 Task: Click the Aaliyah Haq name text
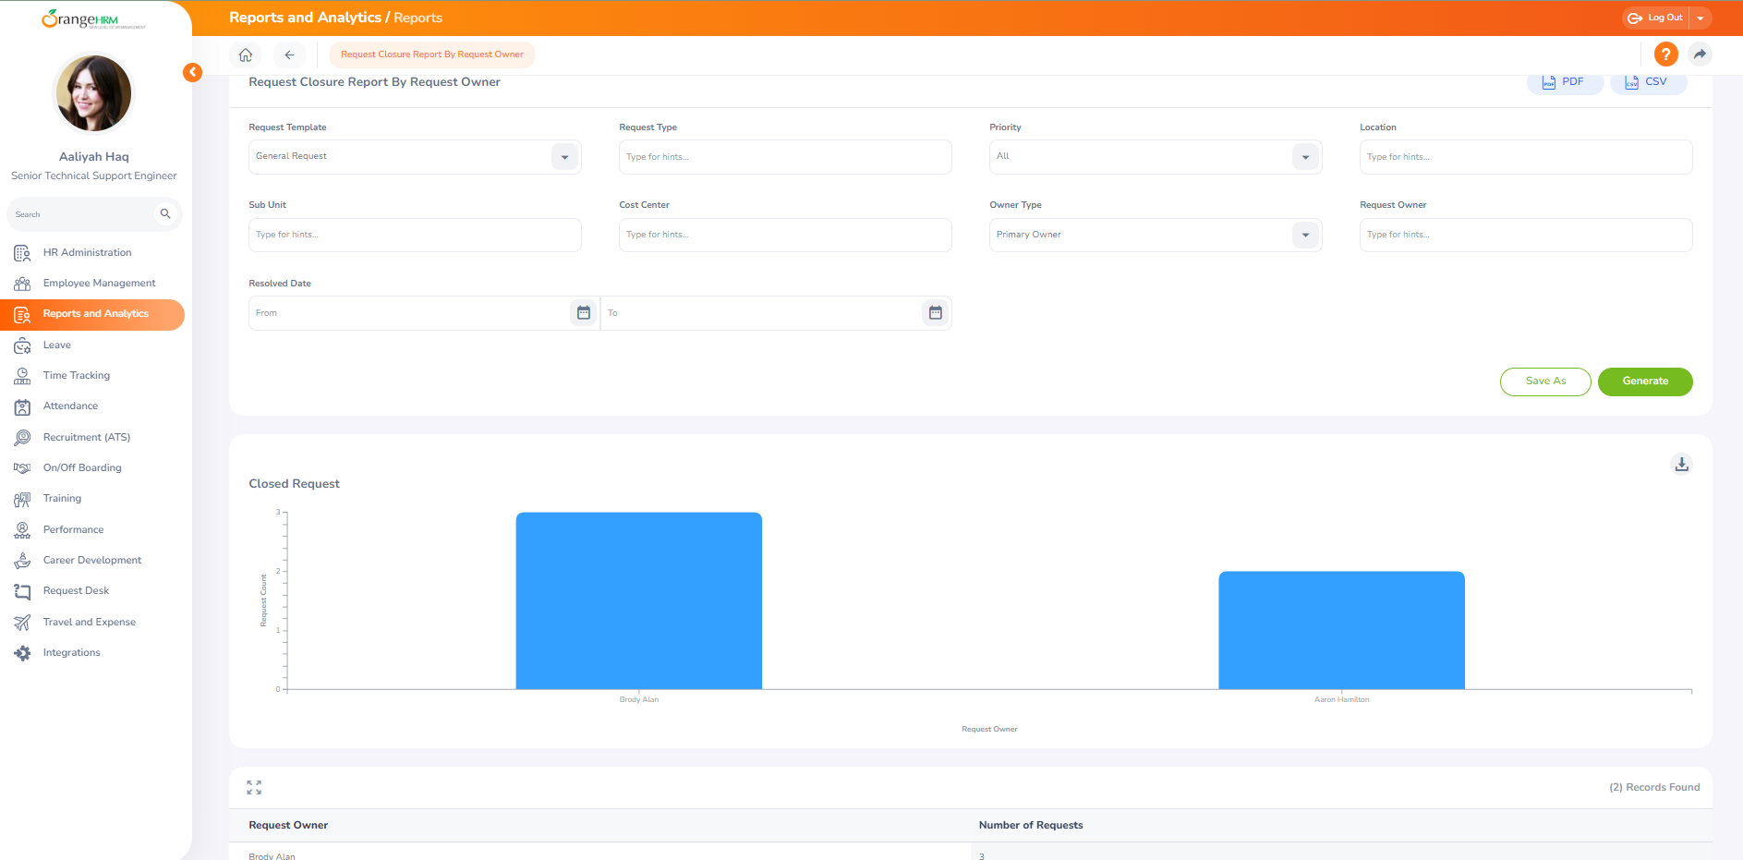coord(94,157)
